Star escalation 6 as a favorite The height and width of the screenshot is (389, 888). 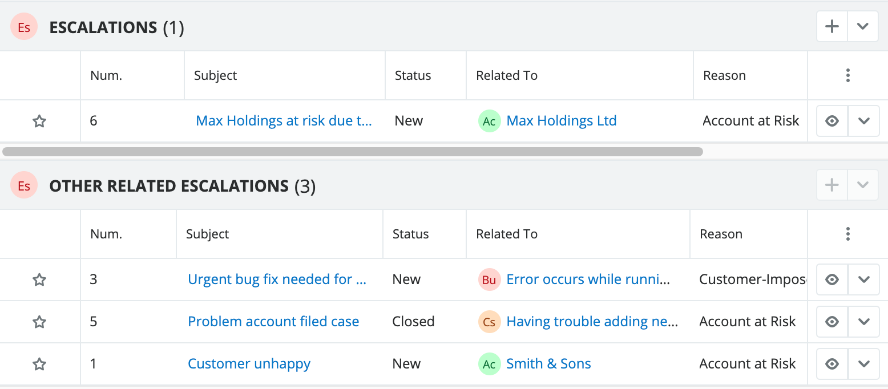tap(39, 121)
